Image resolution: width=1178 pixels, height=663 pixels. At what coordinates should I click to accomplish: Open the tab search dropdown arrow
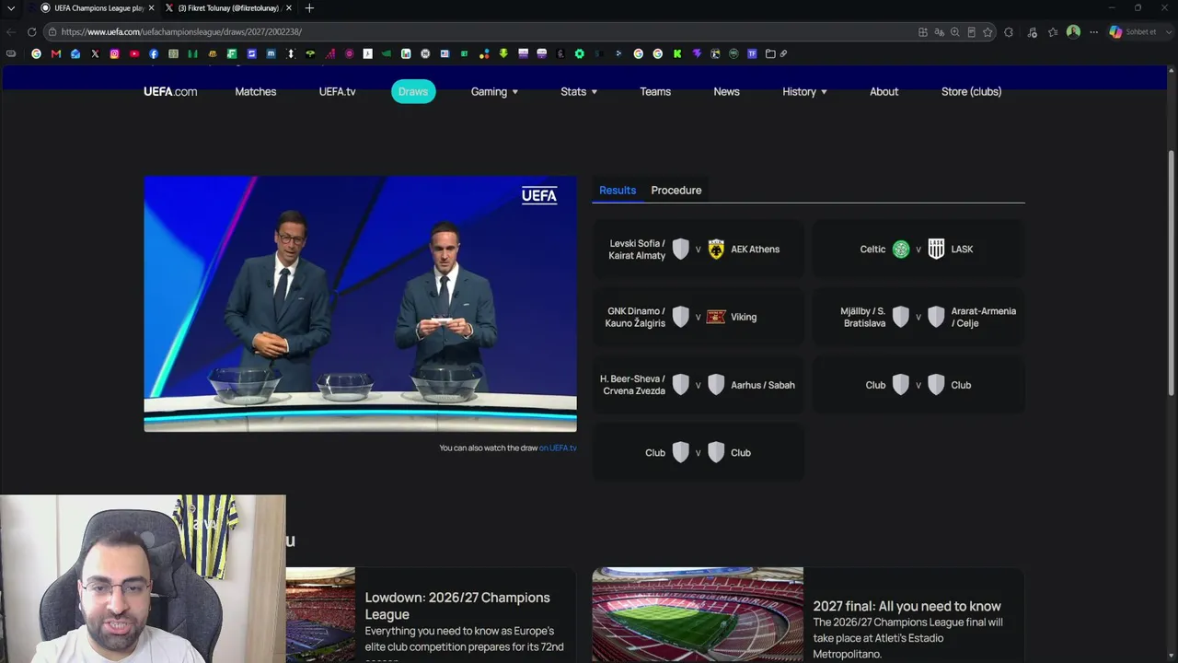coord(11,8)
